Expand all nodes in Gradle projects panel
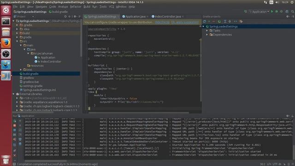Screen dimensions: 295x166 point(225,22)
